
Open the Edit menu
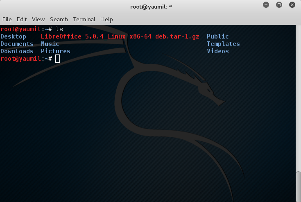[x=22, y=19]
